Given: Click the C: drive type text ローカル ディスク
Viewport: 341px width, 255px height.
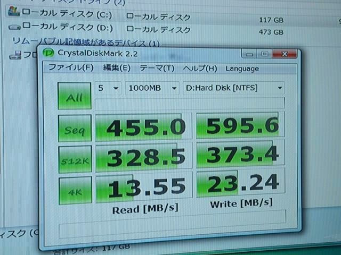Looking at the screenshot, I should [x=158, y=16].
